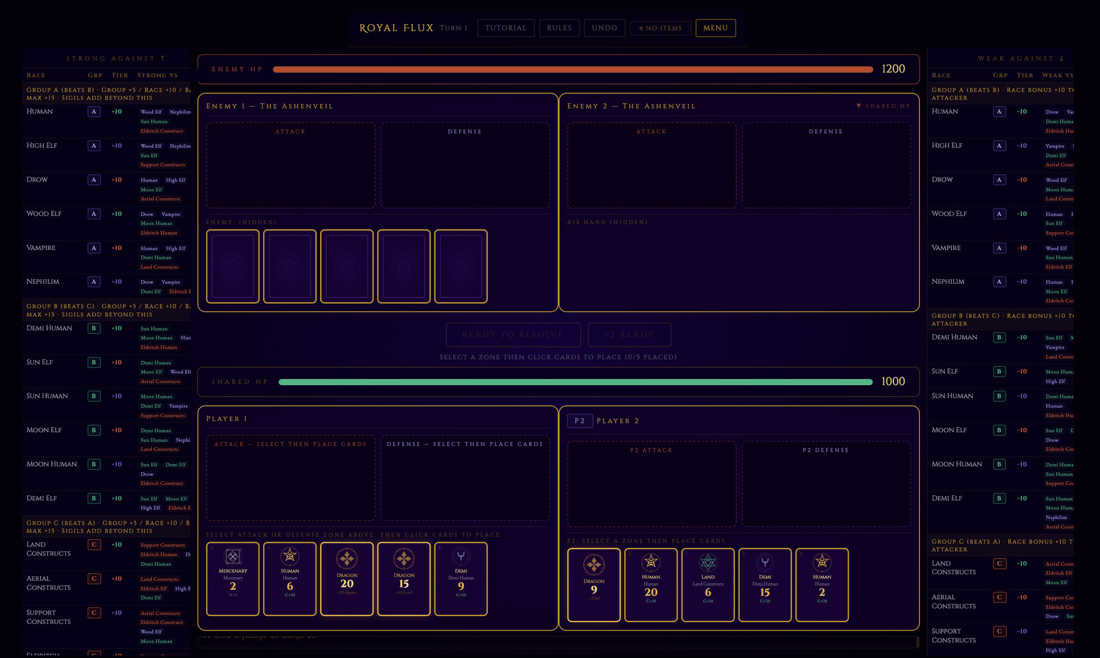Choose Player 1's Dragon 20 card
The width and height of the screenshot is (1100, 658).
pyautogui.click(x=347, y=579)
